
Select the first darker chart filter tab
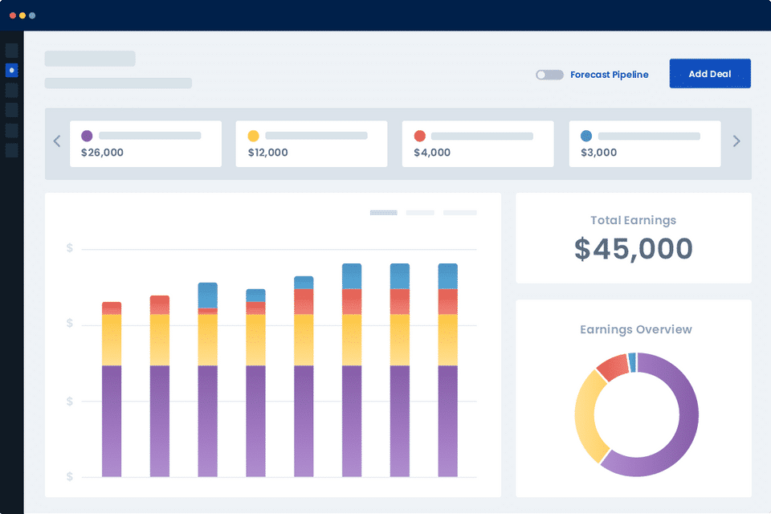384,213
